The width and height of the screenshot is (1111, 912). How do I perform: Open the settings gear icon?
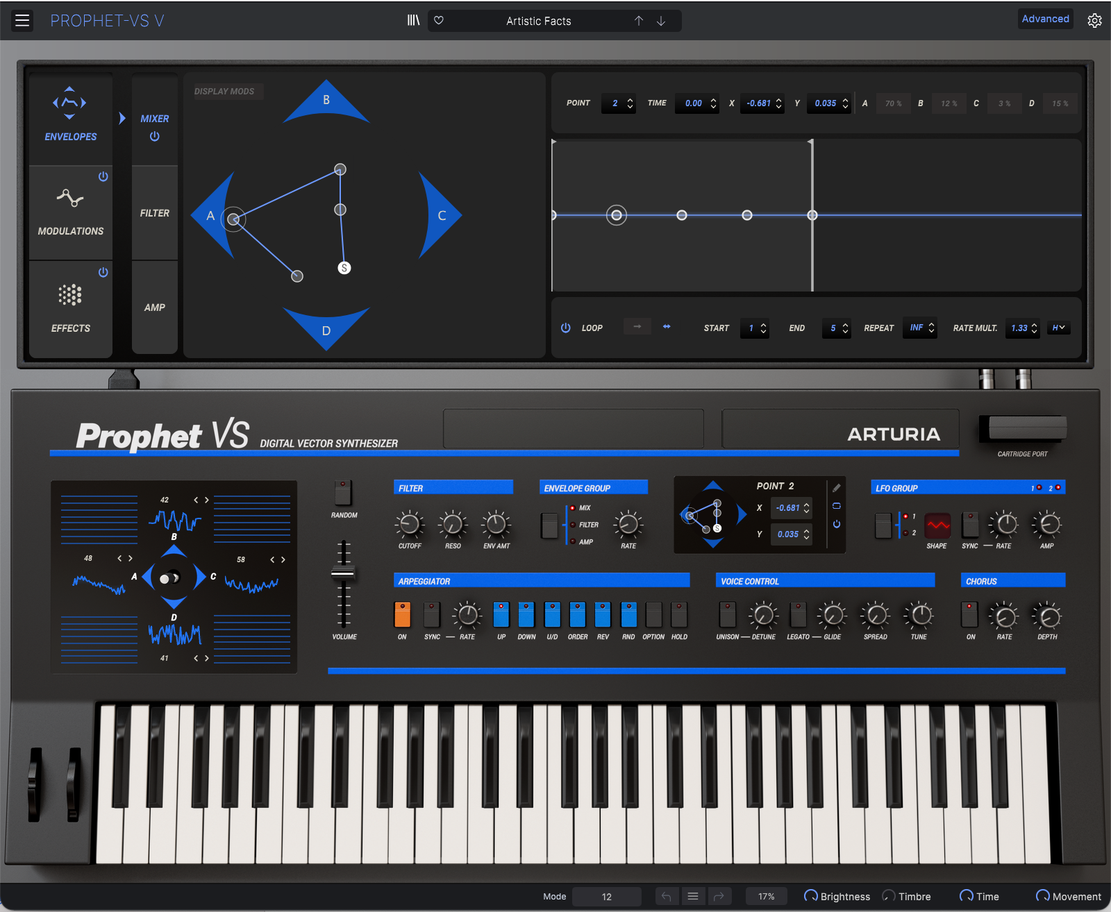(x=1095, y=20)
